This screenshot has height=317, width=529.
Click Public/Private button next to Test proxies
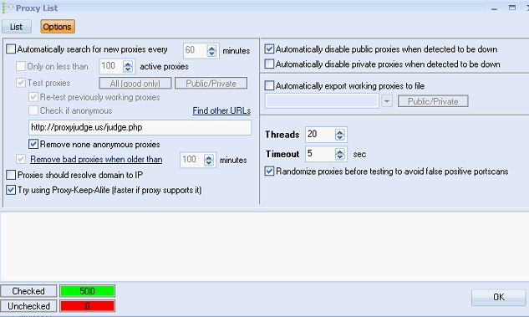point(211,84)
